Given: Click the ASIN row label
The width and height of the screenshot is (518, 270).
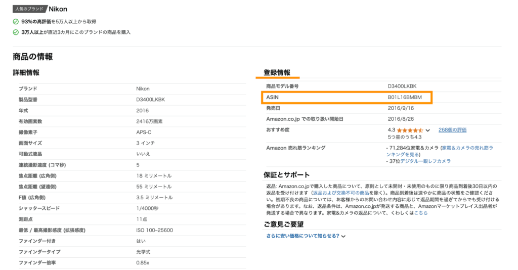Looking at the screenshot, I should (272, 98).
